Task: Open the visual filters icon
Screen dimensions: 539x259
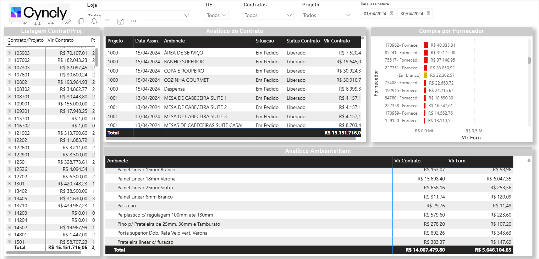Action: coord(107,21)
